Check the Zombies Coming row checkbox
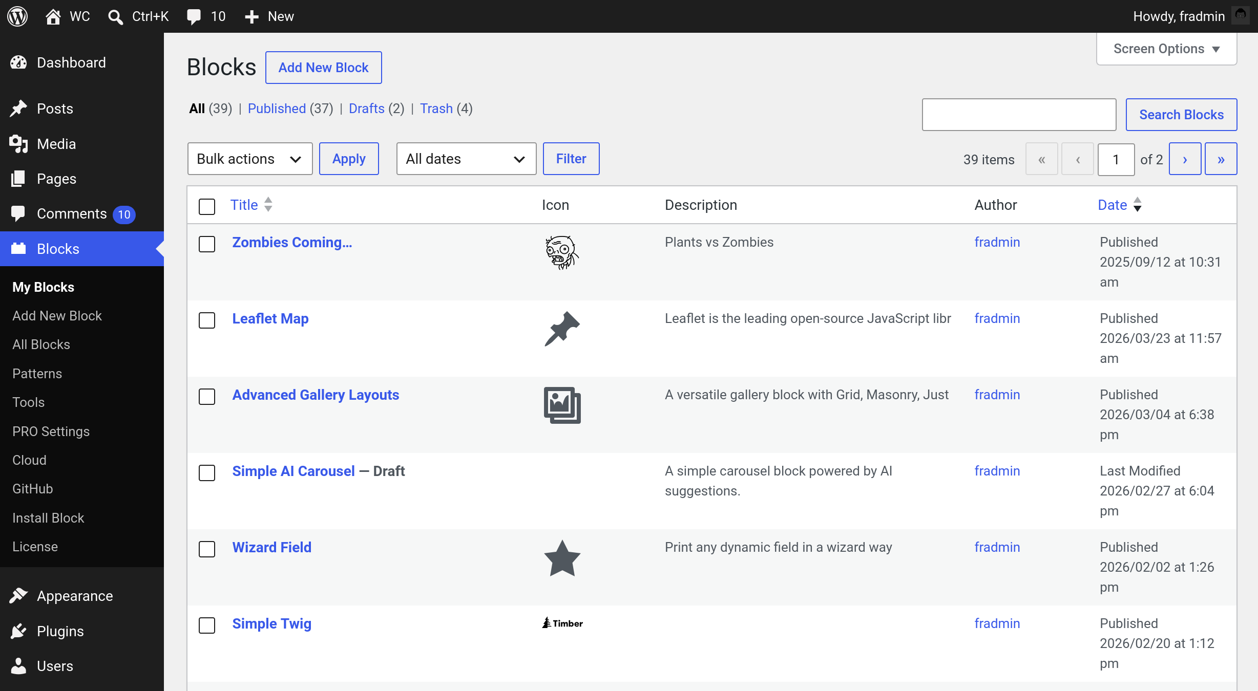The width and height of the screenshot is (1258, 691). pos(207,244)
